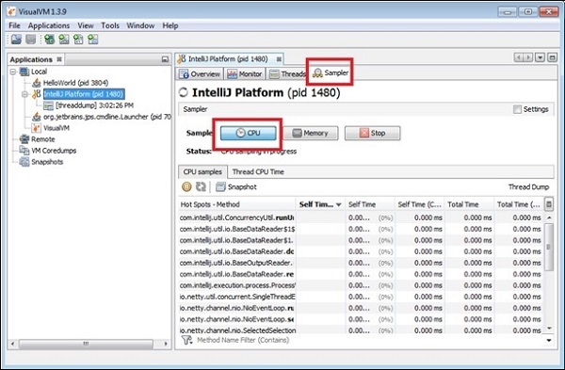Enable the Settings checkbox
Image resolution: width=565 pixels, height=370 pixels.
(x=517, y=109)
